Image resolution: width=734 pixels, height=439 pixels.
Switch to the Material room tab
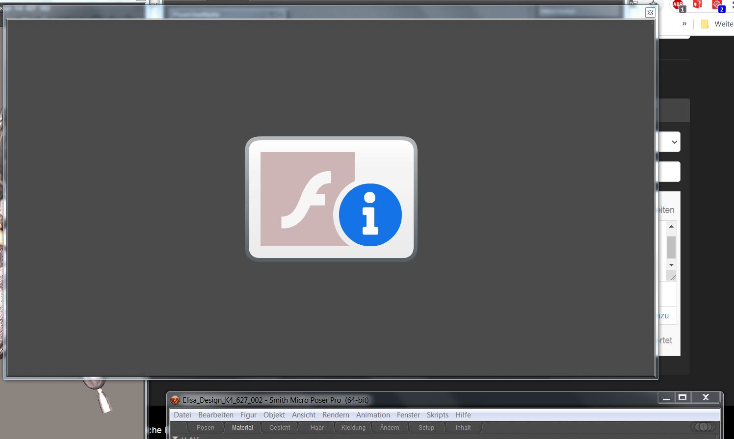point(242,428)
